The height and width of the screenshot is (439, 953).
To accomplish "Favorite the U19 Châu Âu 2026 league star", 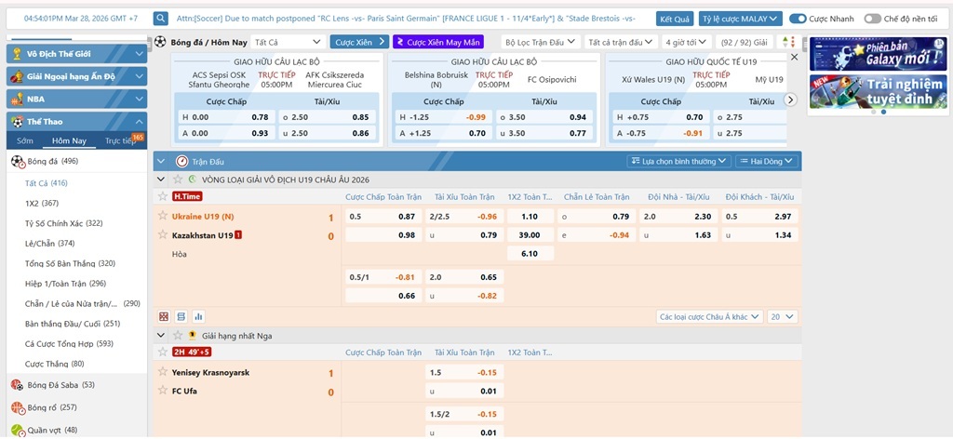I will [177, 179].
